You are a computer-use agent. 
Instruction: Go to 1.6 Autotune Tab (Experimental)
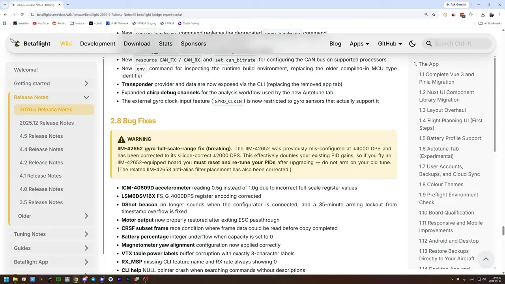click(439, 152)
